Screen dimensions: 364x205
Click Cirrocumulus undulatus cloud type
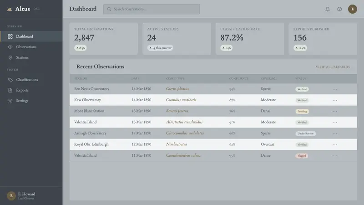pyautogui.click(x=185, y=133)
